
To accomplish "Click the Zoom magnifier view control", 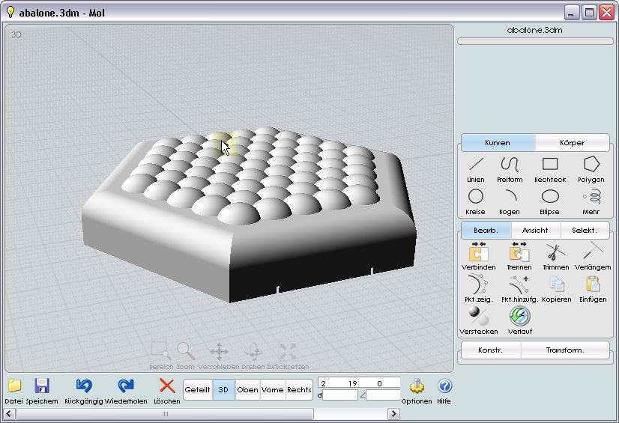I will pyautogui.click(x=186, y=356).
